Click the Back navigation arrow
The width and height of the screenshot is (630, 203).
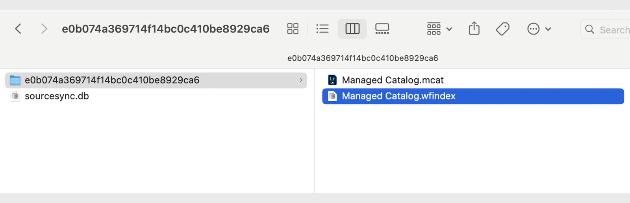pyautogui.click(x=18, y=29)
